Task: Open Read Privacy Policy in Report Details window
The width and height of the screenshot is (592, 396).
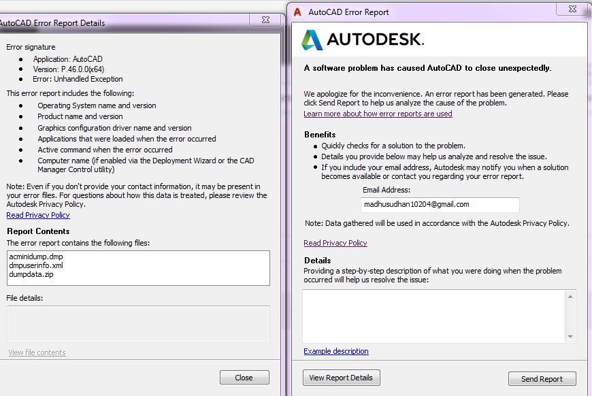Action: point(38,215)
